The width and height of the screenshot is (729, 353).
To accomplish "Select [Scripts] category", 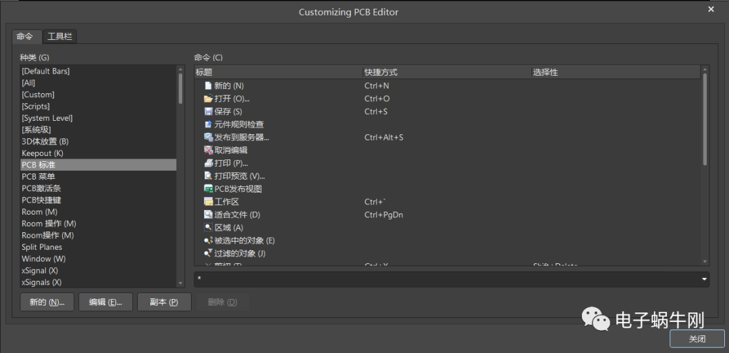I will [x=98, y=107].
